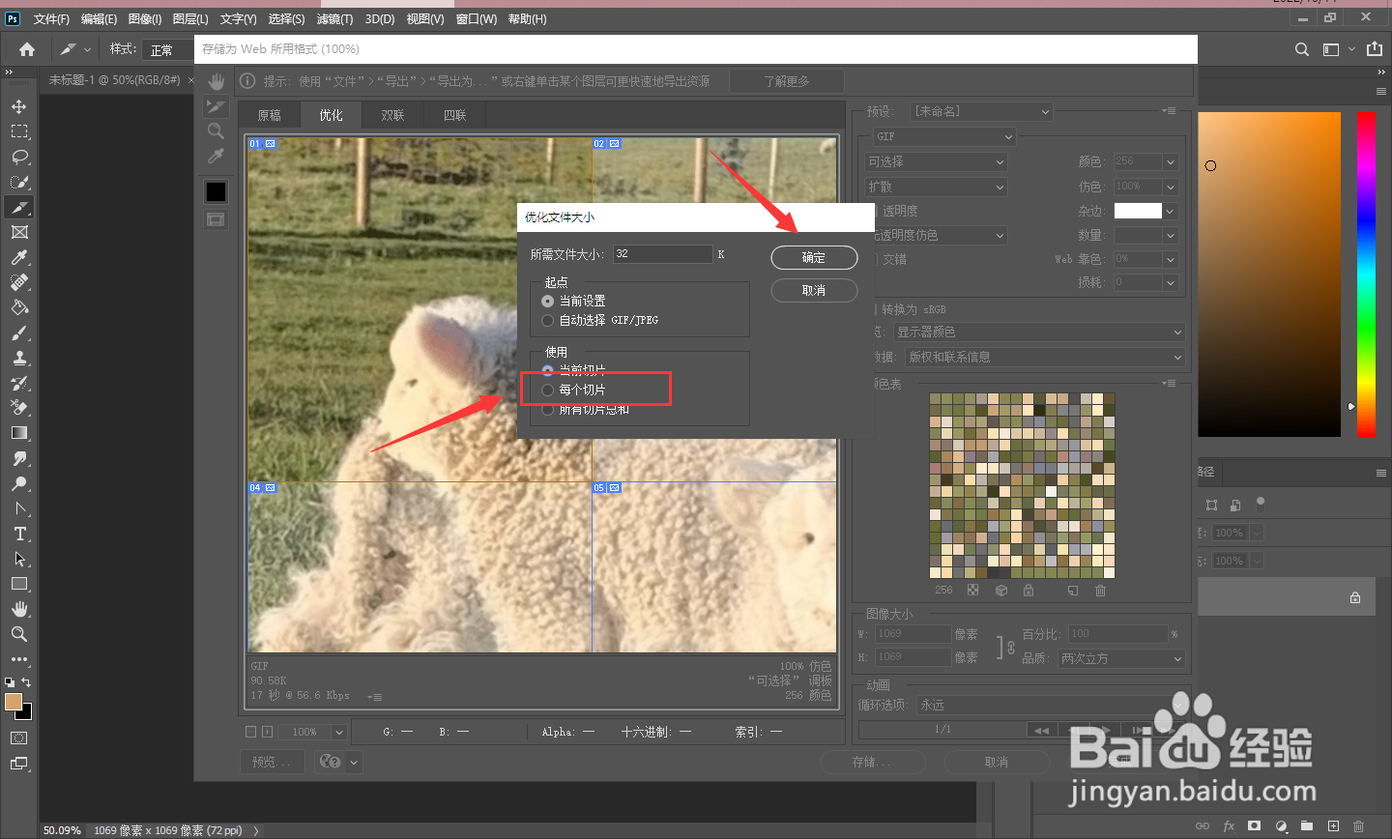1392x839 pixels.
Task: Select the main toolbar Zoom tool
Action: coord(19,634)
